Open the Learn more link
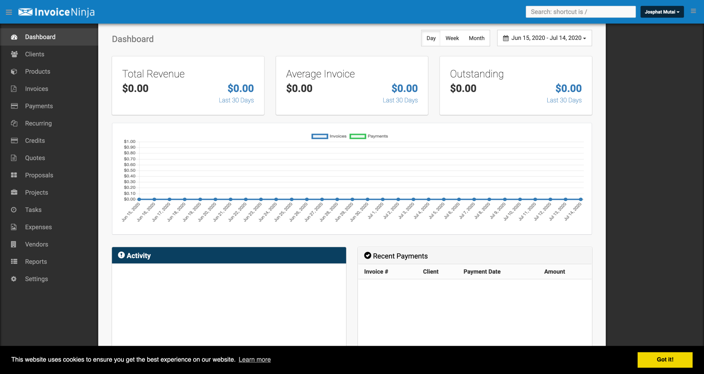Viewport: 704px width, 374px height. [254, 360]
